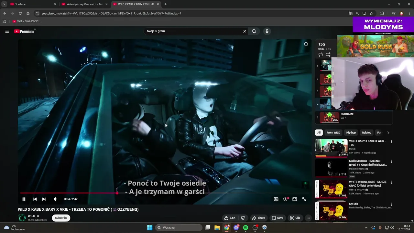Select the Related filter chip
Viewport: 414px width, 233px height.
tap(366, 132)
